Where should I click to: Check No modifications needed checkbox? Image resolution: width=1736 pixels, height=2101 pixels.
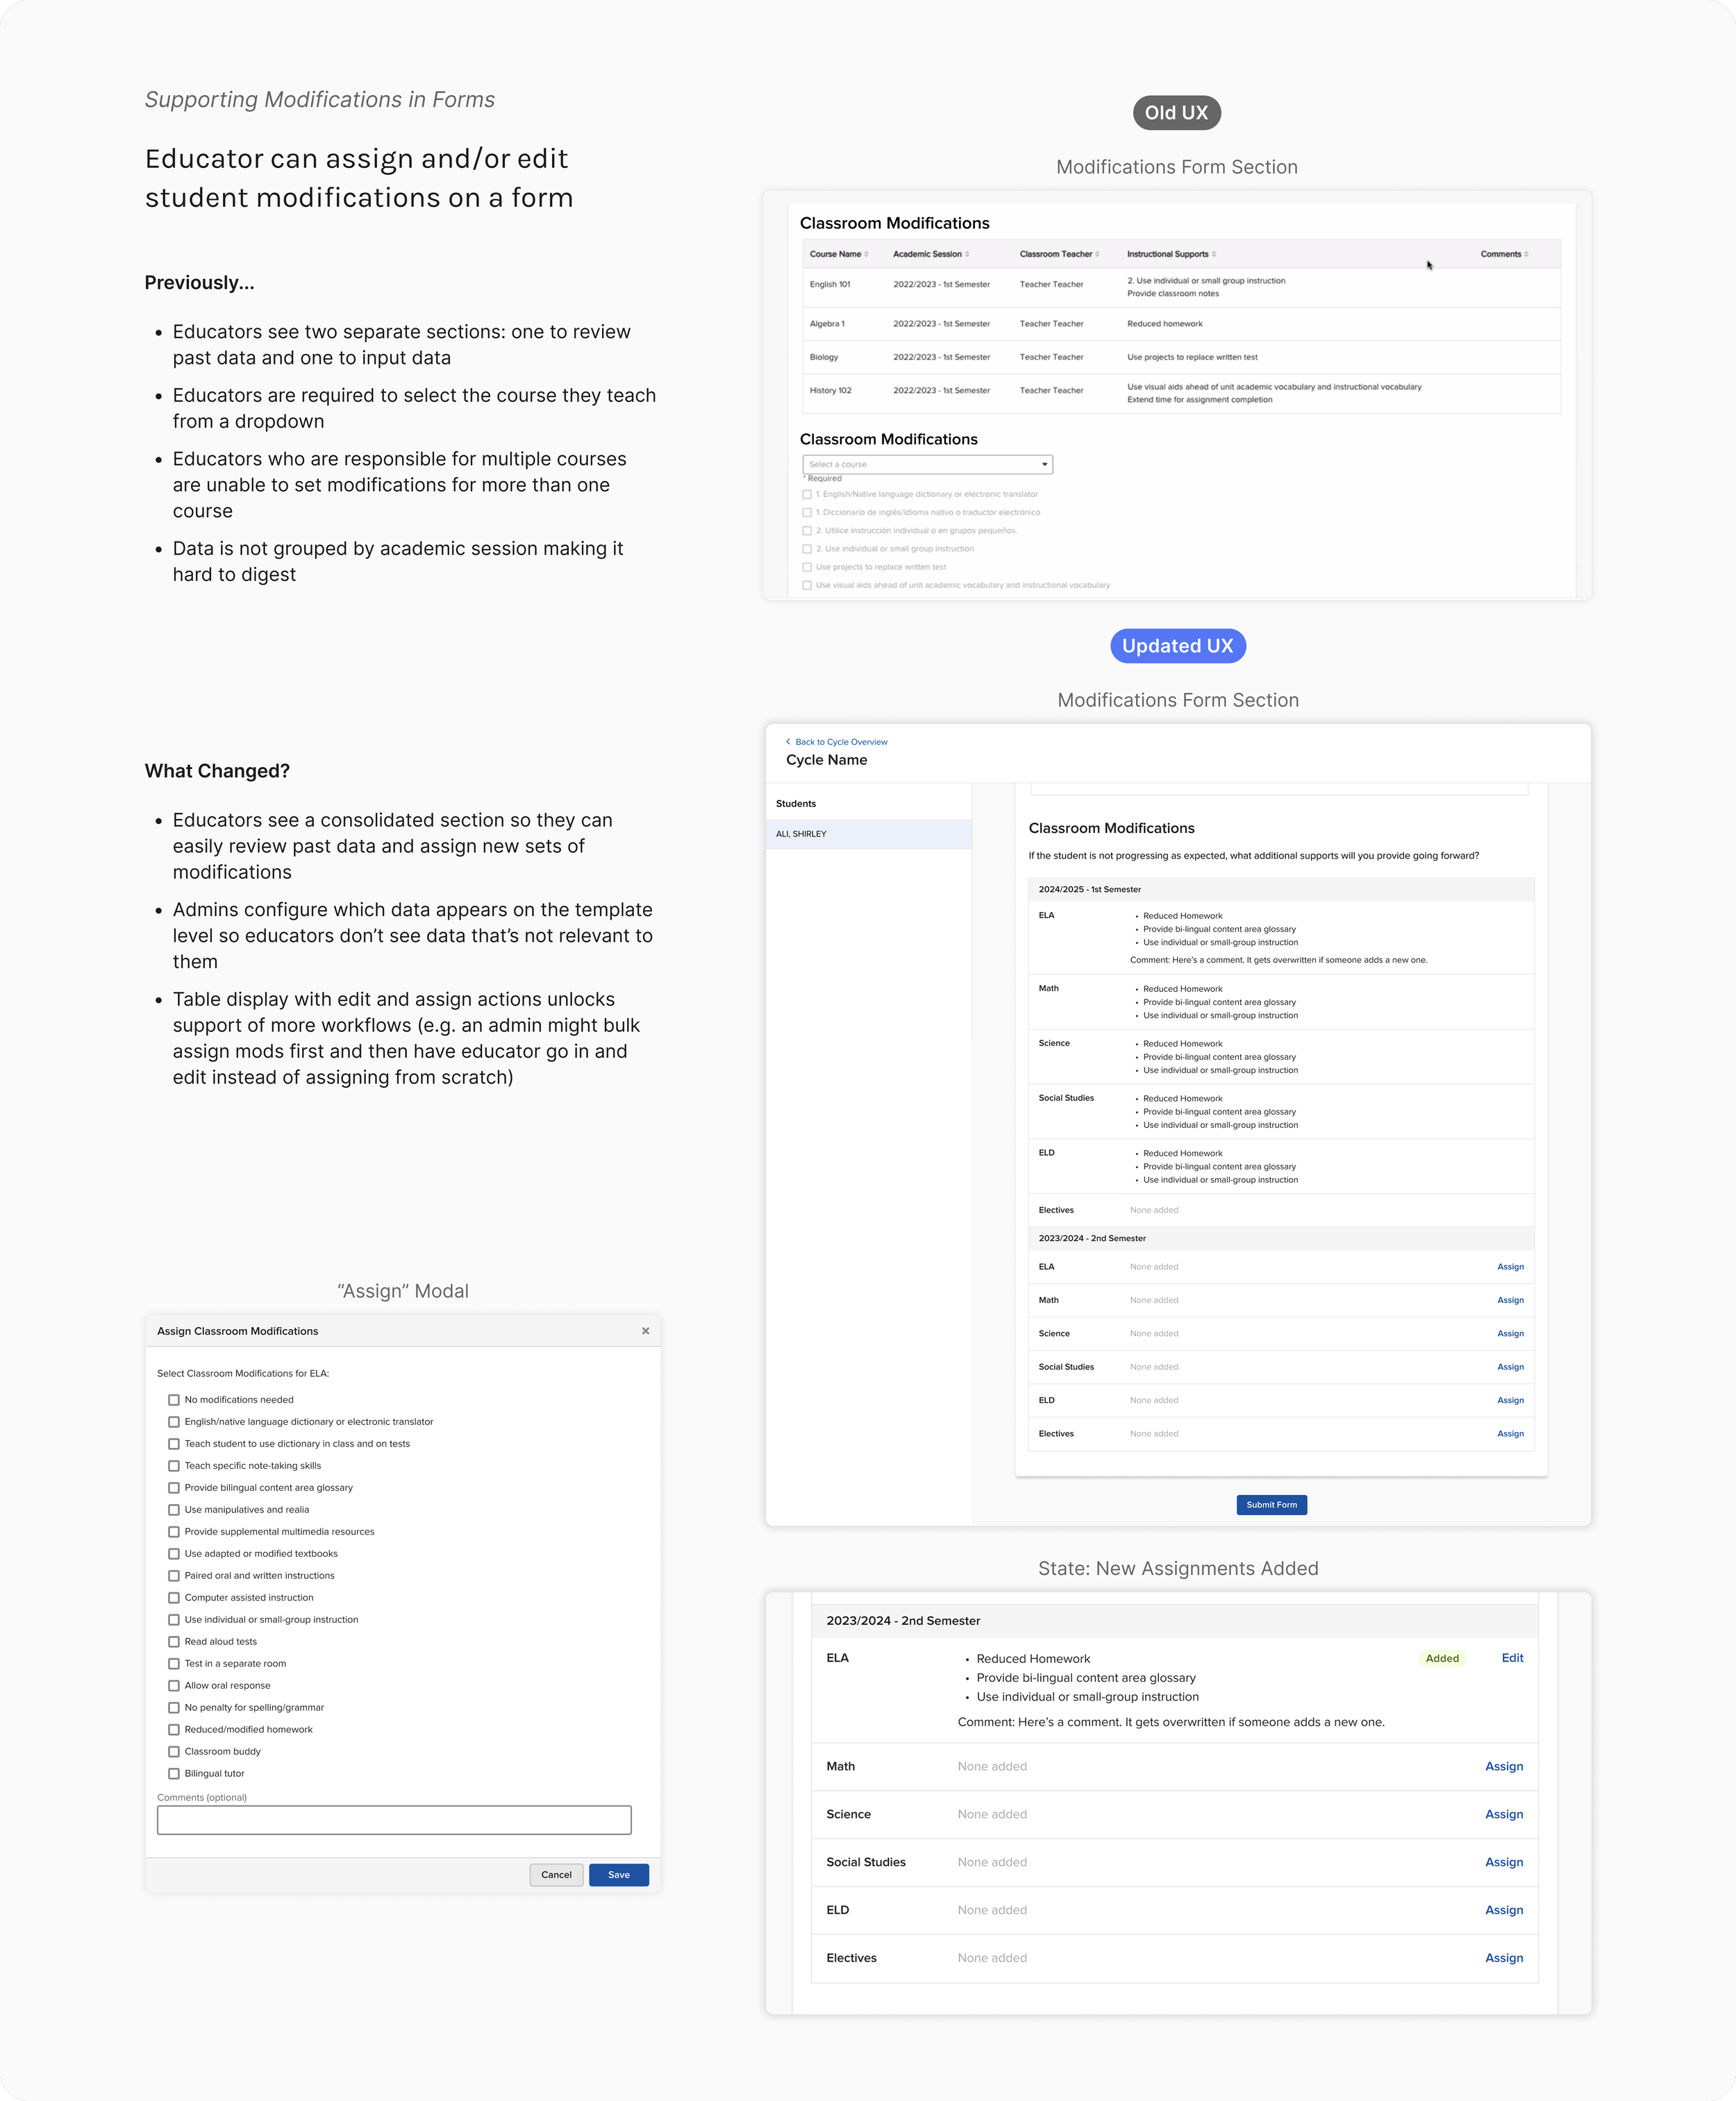click(174, 1399)
